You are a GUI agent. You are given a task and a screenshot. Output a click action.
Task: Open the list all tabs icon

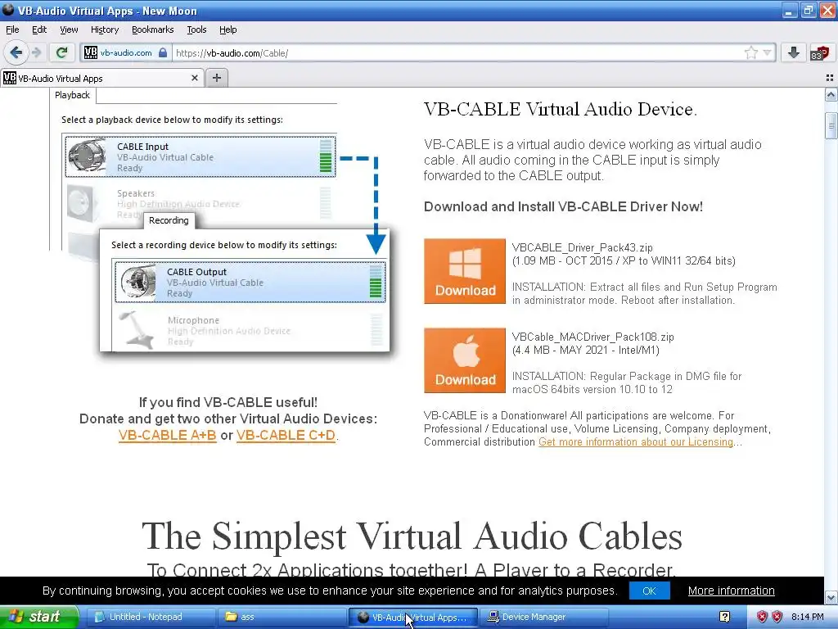pyautogui.click(x=830, y=78)
